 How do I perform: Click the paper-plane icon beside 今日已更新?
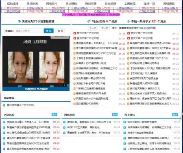89,21
